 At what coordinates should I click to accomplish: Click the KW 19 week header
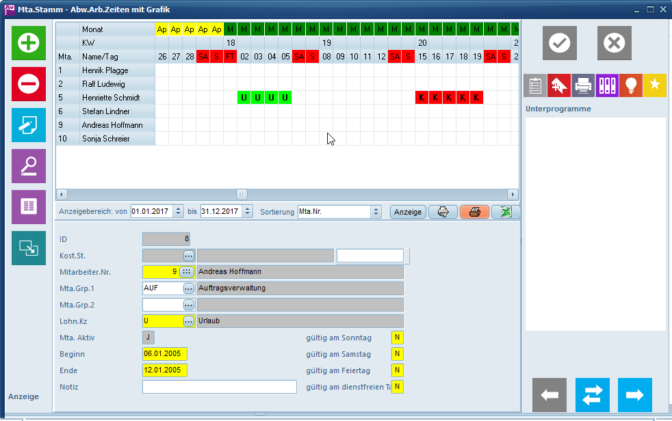click(326, 43)
